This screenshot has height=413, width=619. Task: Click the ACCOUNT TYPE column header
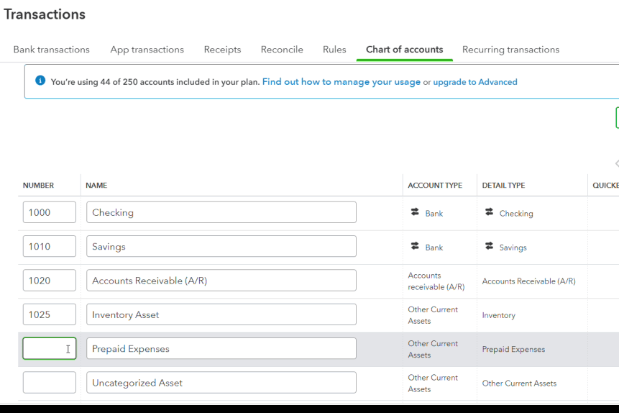click(435, 186)
